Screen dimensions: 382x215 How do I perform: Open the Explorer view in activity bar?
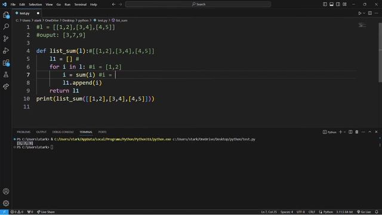6,15
